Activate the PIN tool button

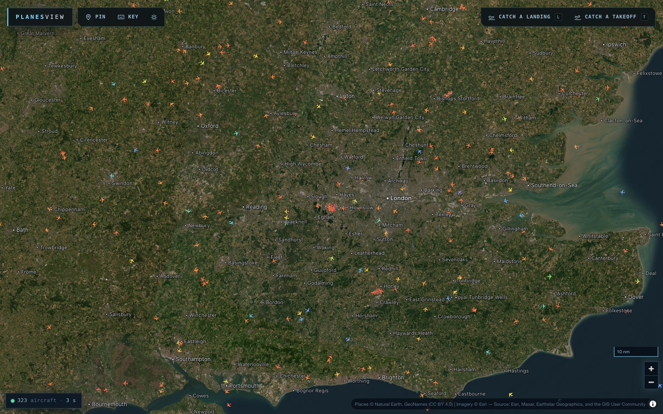click(x=96, y=17)
